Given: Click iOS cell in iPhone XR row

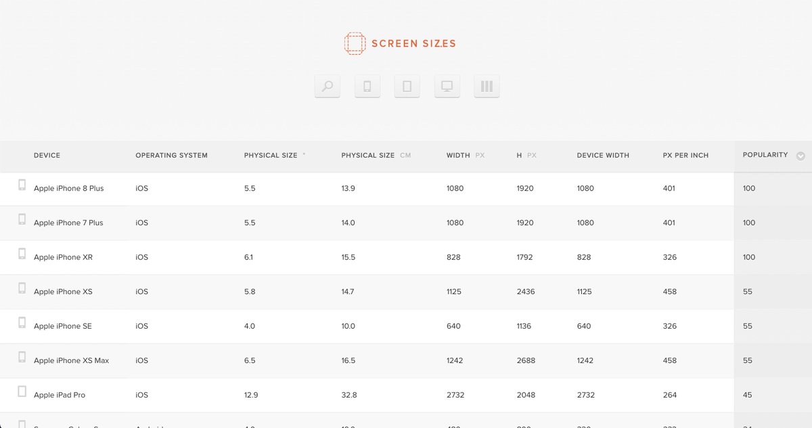Looking at the screenshot, I should (x=141, y=258).
